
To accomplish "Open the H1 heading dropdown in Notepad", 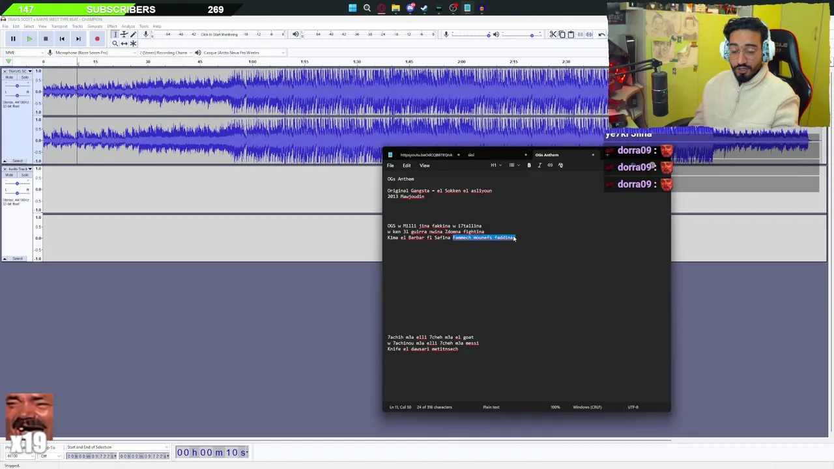I will click(496, 165).
